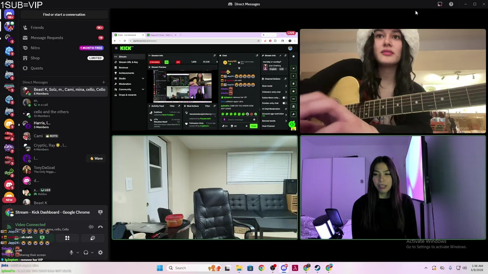This screenshot has height=274, width=488.
Task: Open the volume icon in system tray
Action: click(464, 268)
